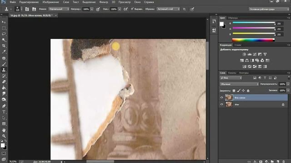Select the Move tool
Image resolution: width=291 pixels, height=163 pixels.
[4, 22]
